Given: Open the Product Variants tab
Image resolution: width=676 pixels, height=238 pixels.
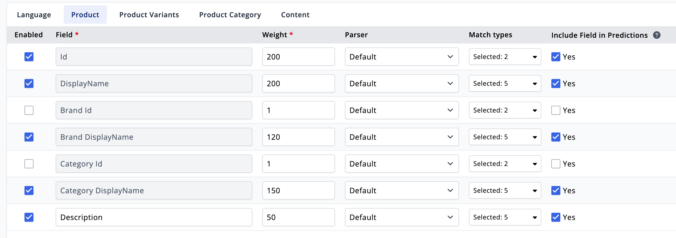Looking at the screenshot, I should pyautogui.click(x=149, y=15).
